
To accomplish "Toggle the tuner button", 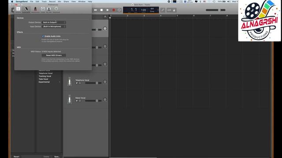I will coord(163,10).
